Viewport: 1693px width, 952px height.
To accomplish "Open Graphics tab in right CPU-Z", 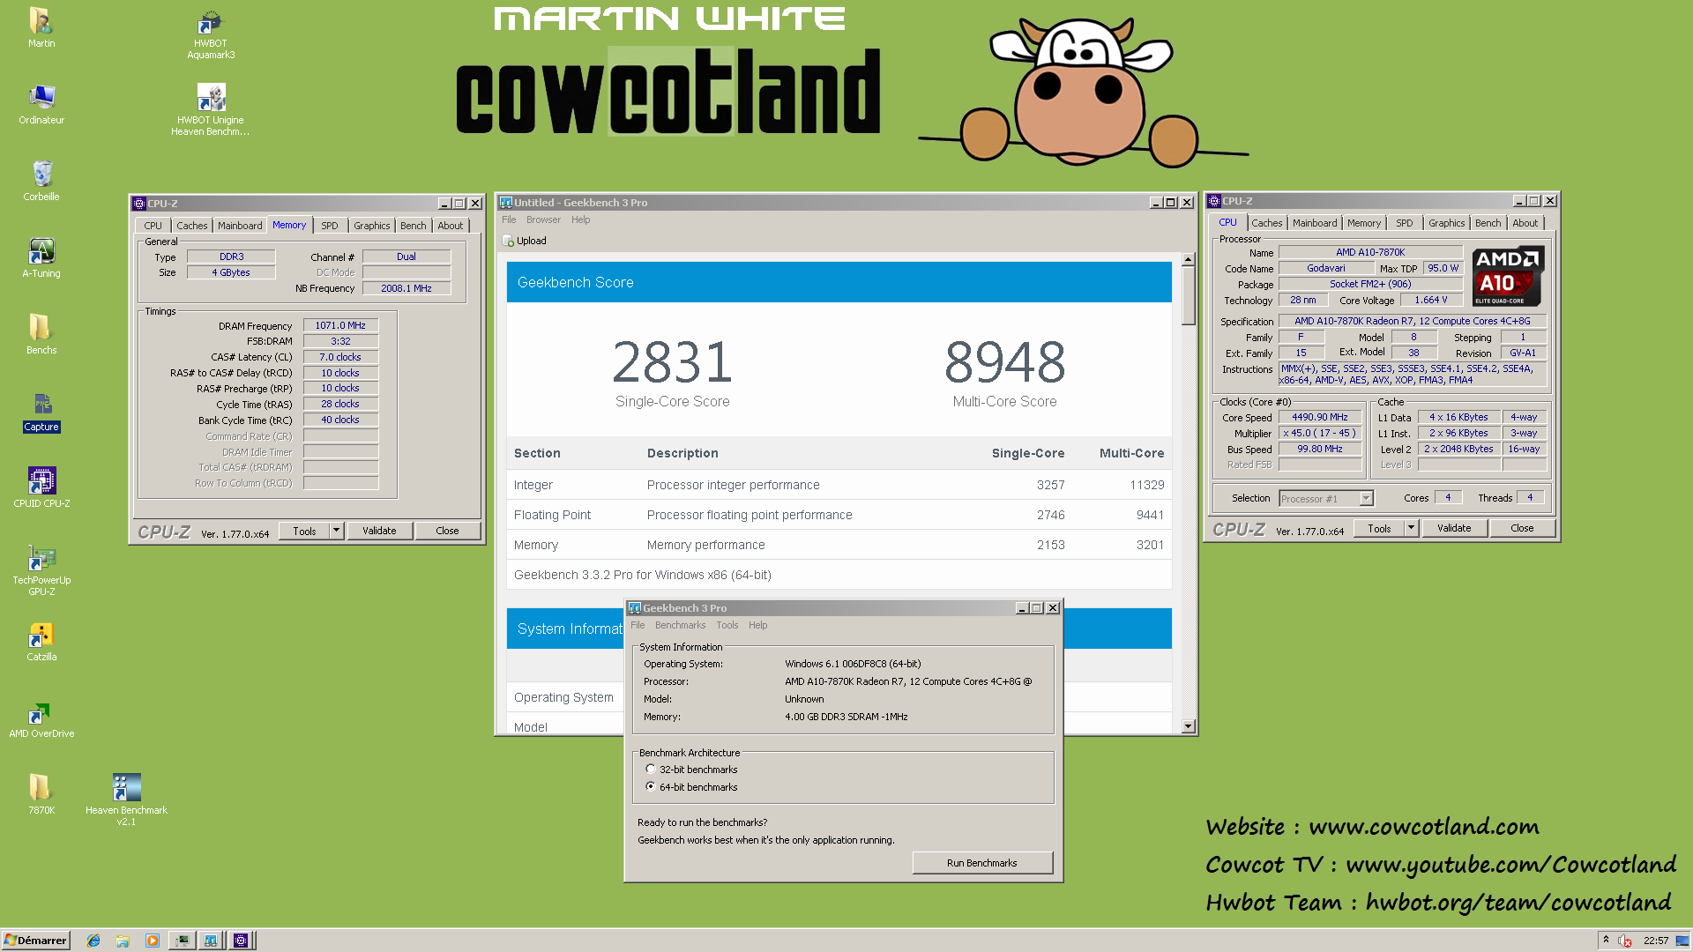I will (1446, 223).
